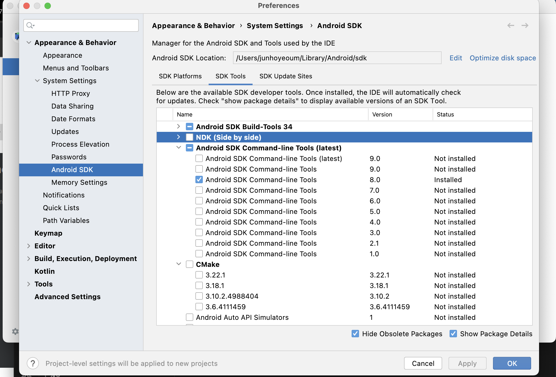Click the gear icon at bottom left

tap(15, 331)
